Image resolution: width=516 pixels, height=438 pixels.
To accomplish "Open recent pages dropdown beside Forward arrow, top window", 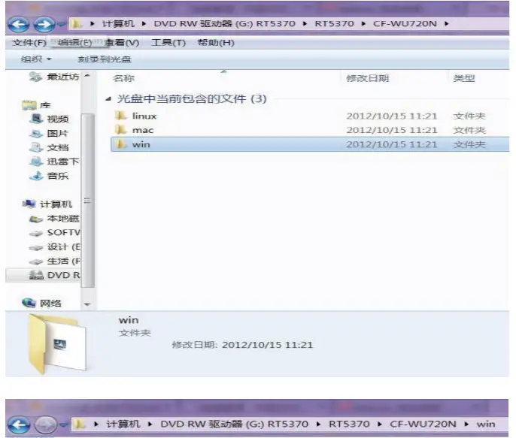I will (61, 24).
